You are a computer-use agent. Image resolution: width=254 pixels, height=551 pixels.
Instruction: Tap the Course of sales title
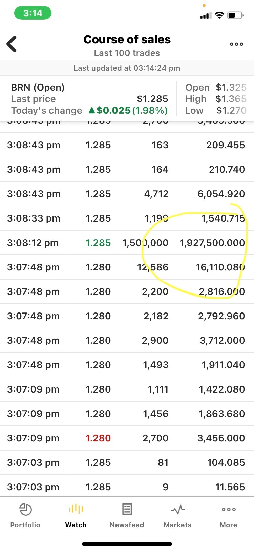click(x=127, y=40)
